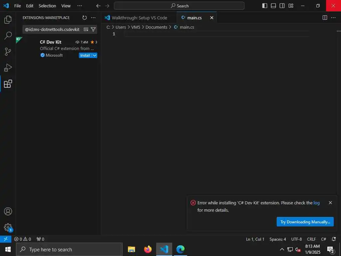The image size is (341, 256).
Task: Click the Documents breadcrumb segment
Action: pos(157,27)
